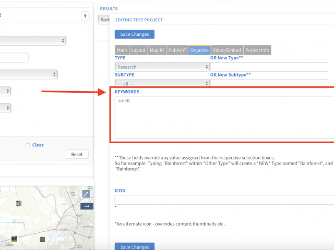Go to the Map It! tab
Screen dimensions: 334x250
(x=157, y=50)
